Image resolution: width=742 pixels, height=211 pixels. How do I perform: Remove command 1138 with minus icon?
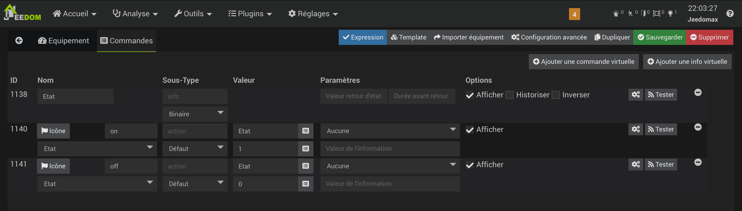[698, 93]
